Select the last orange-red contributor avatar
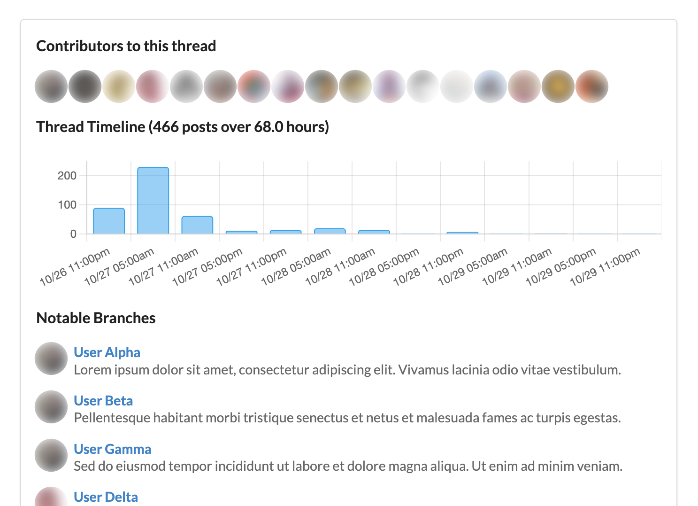The width and height of the screenshot is (698, 506). 592,86
